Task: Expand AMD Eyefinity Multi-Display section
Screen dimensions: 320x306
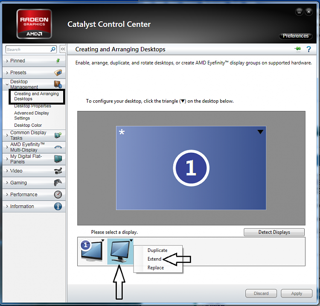Action: pos(7,147)
